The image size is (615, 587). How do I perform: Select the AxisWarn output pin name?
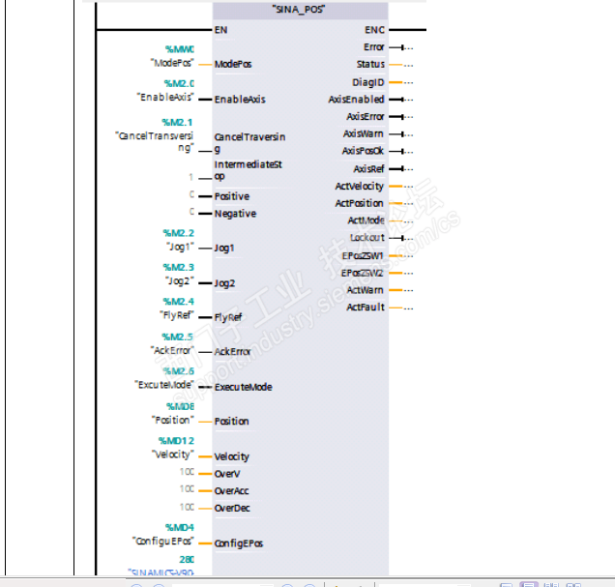(364, 134)
